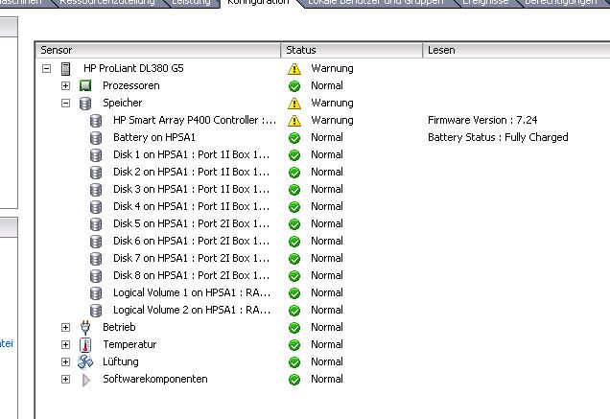The width and height of the screenshot is (610, 419).
Task: Select the Betrieb tree item
Action: point(119,327)
